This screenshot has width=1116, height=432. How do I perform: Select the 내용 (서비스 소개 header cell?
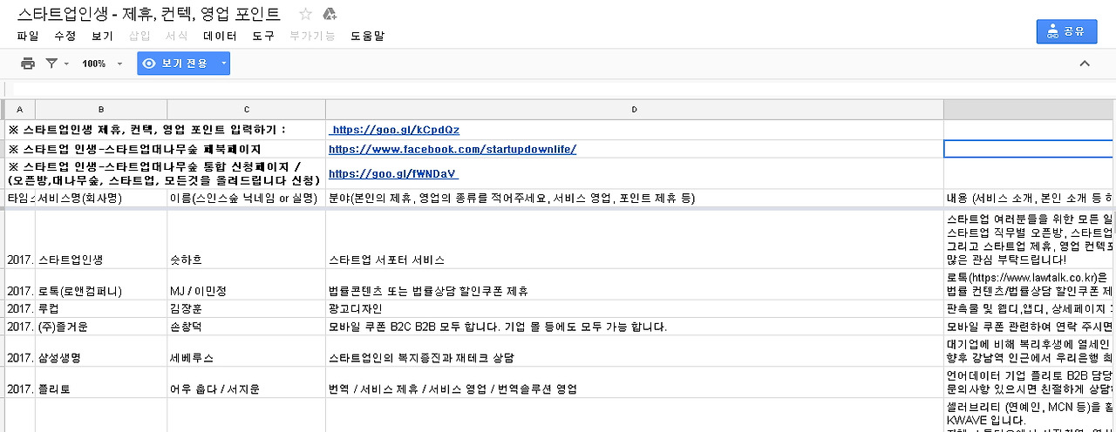click(1030, 198)
